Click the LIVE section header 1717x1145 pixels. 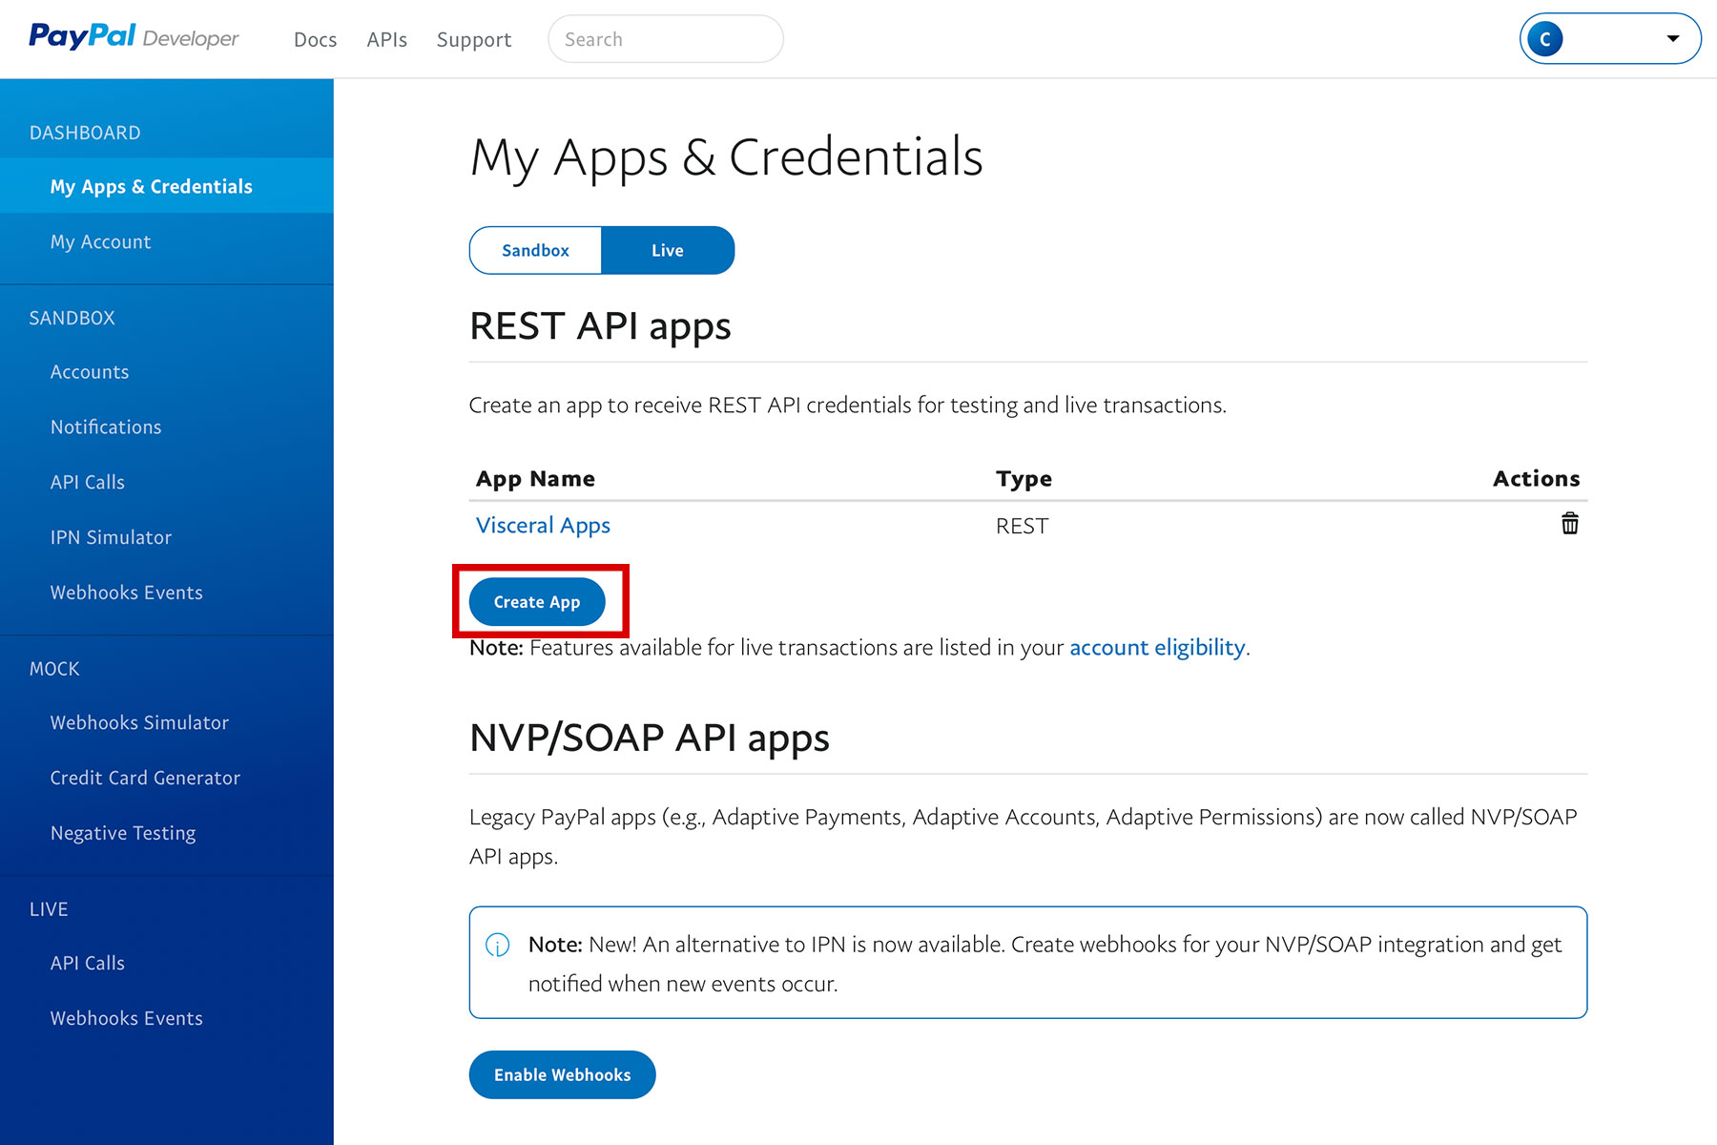coord(49,909)
